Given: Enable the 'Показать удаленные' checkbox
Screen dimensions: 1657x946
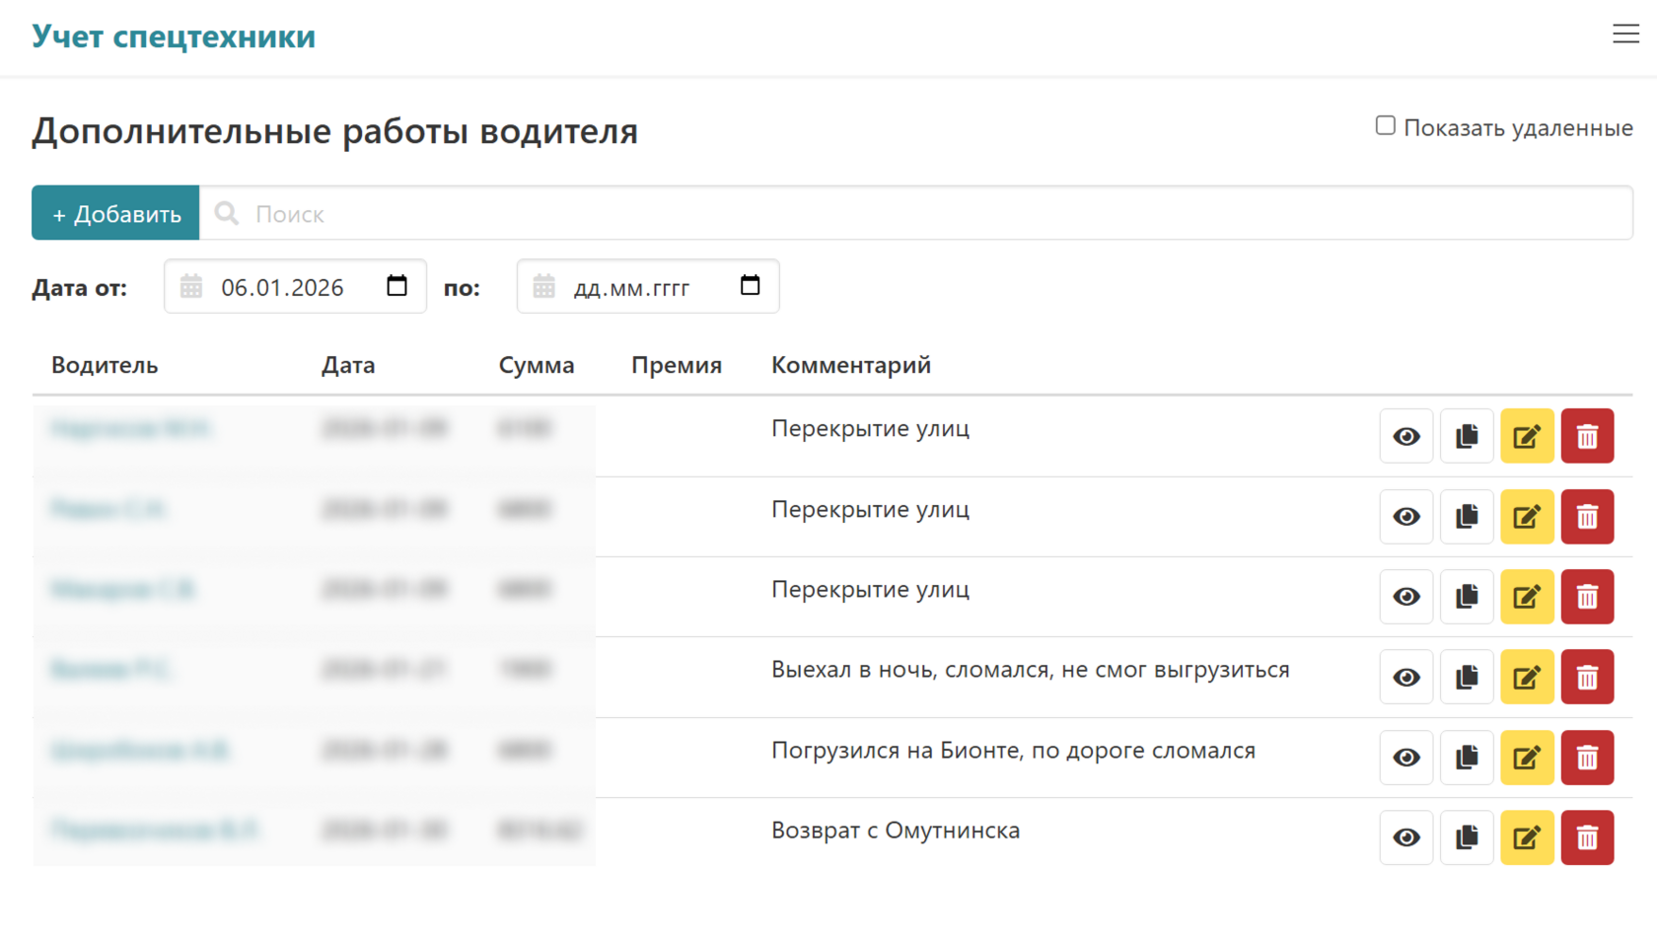Looking at the screenshot, I should click(1386, 126).
